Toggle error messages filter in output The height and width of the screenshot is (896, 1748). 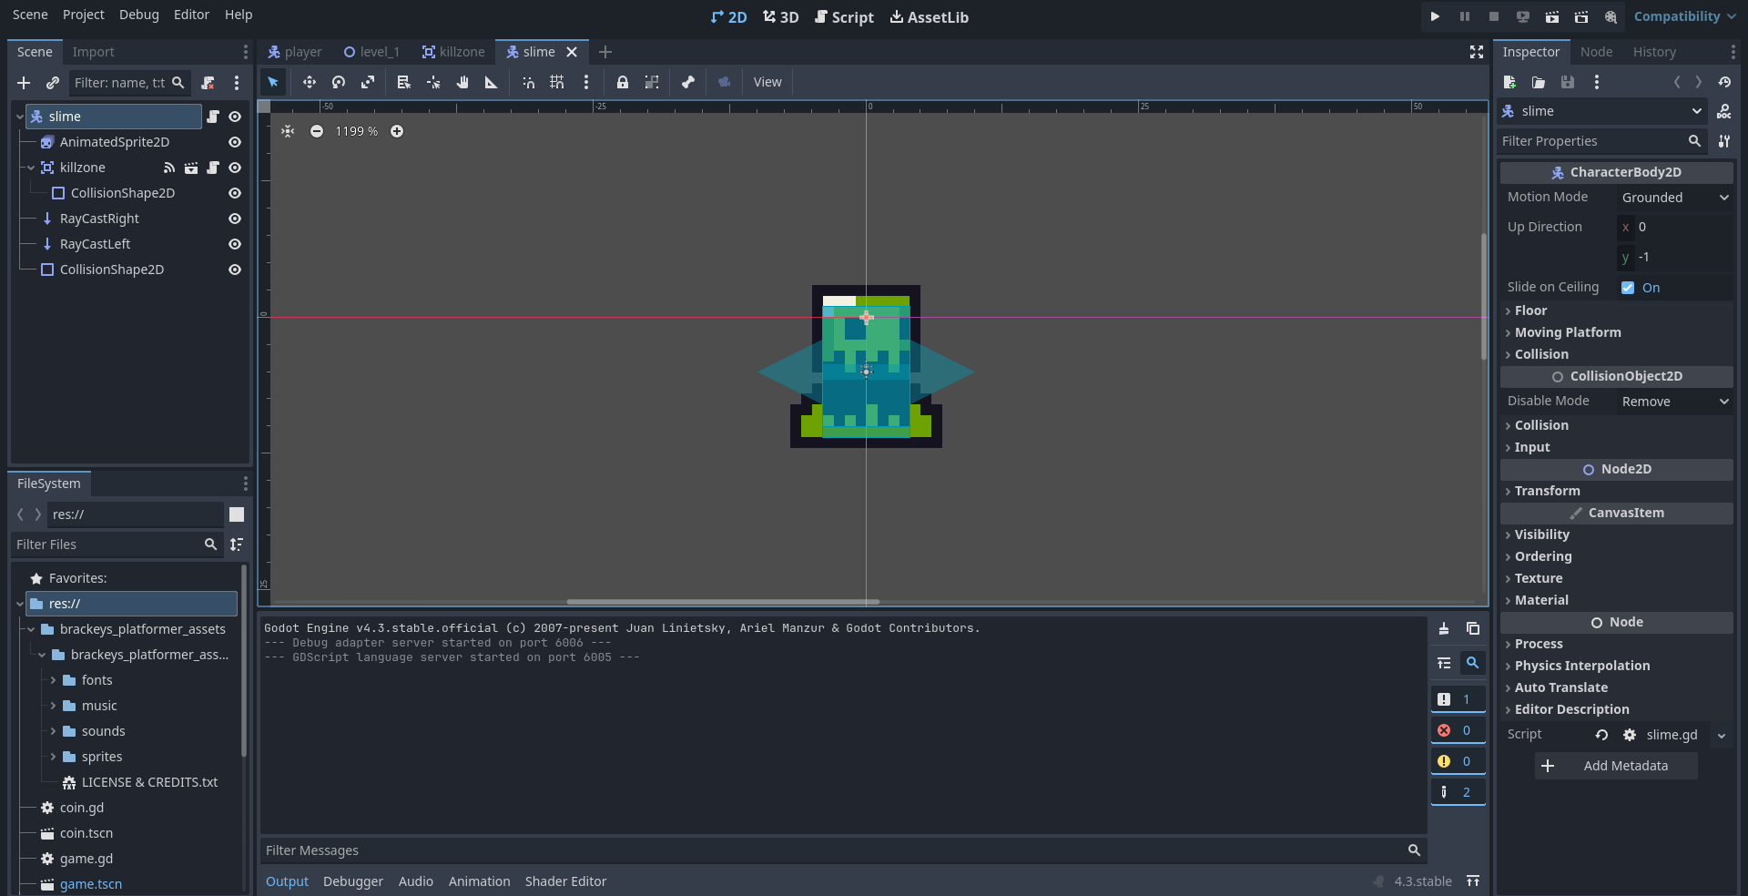1458,730
